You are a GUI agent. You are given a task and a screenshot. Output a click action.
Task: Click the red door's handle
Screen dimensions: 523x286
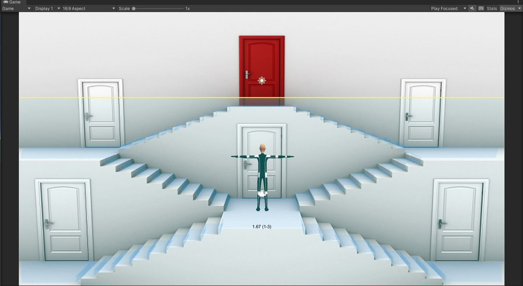pyautogui.click(x=248, y=74)
